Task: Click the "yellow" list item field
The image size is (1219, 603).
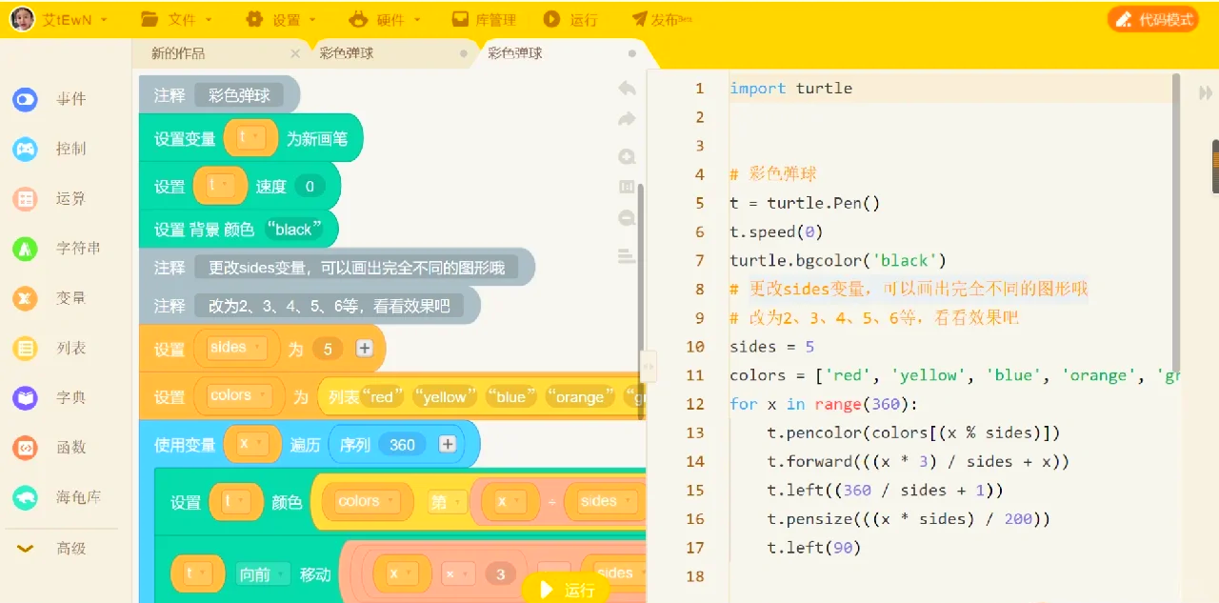Action: click(x=445, y=396)
